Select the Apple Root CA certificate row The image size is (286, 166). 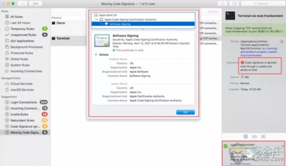(x=143, y=15)
